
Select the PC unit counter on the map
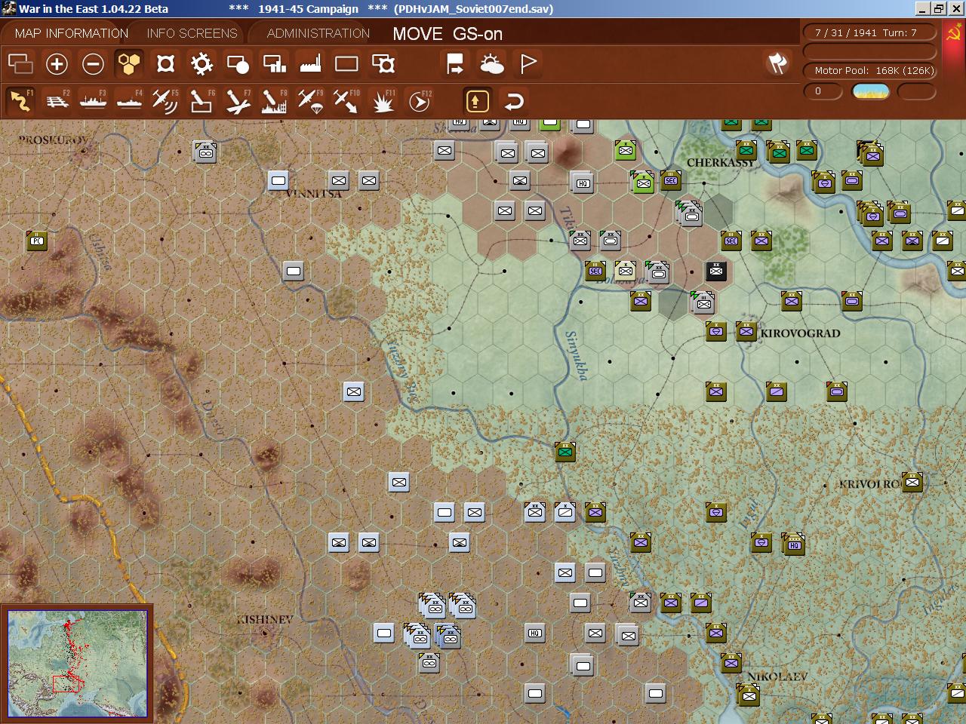[x=37, y=241]
